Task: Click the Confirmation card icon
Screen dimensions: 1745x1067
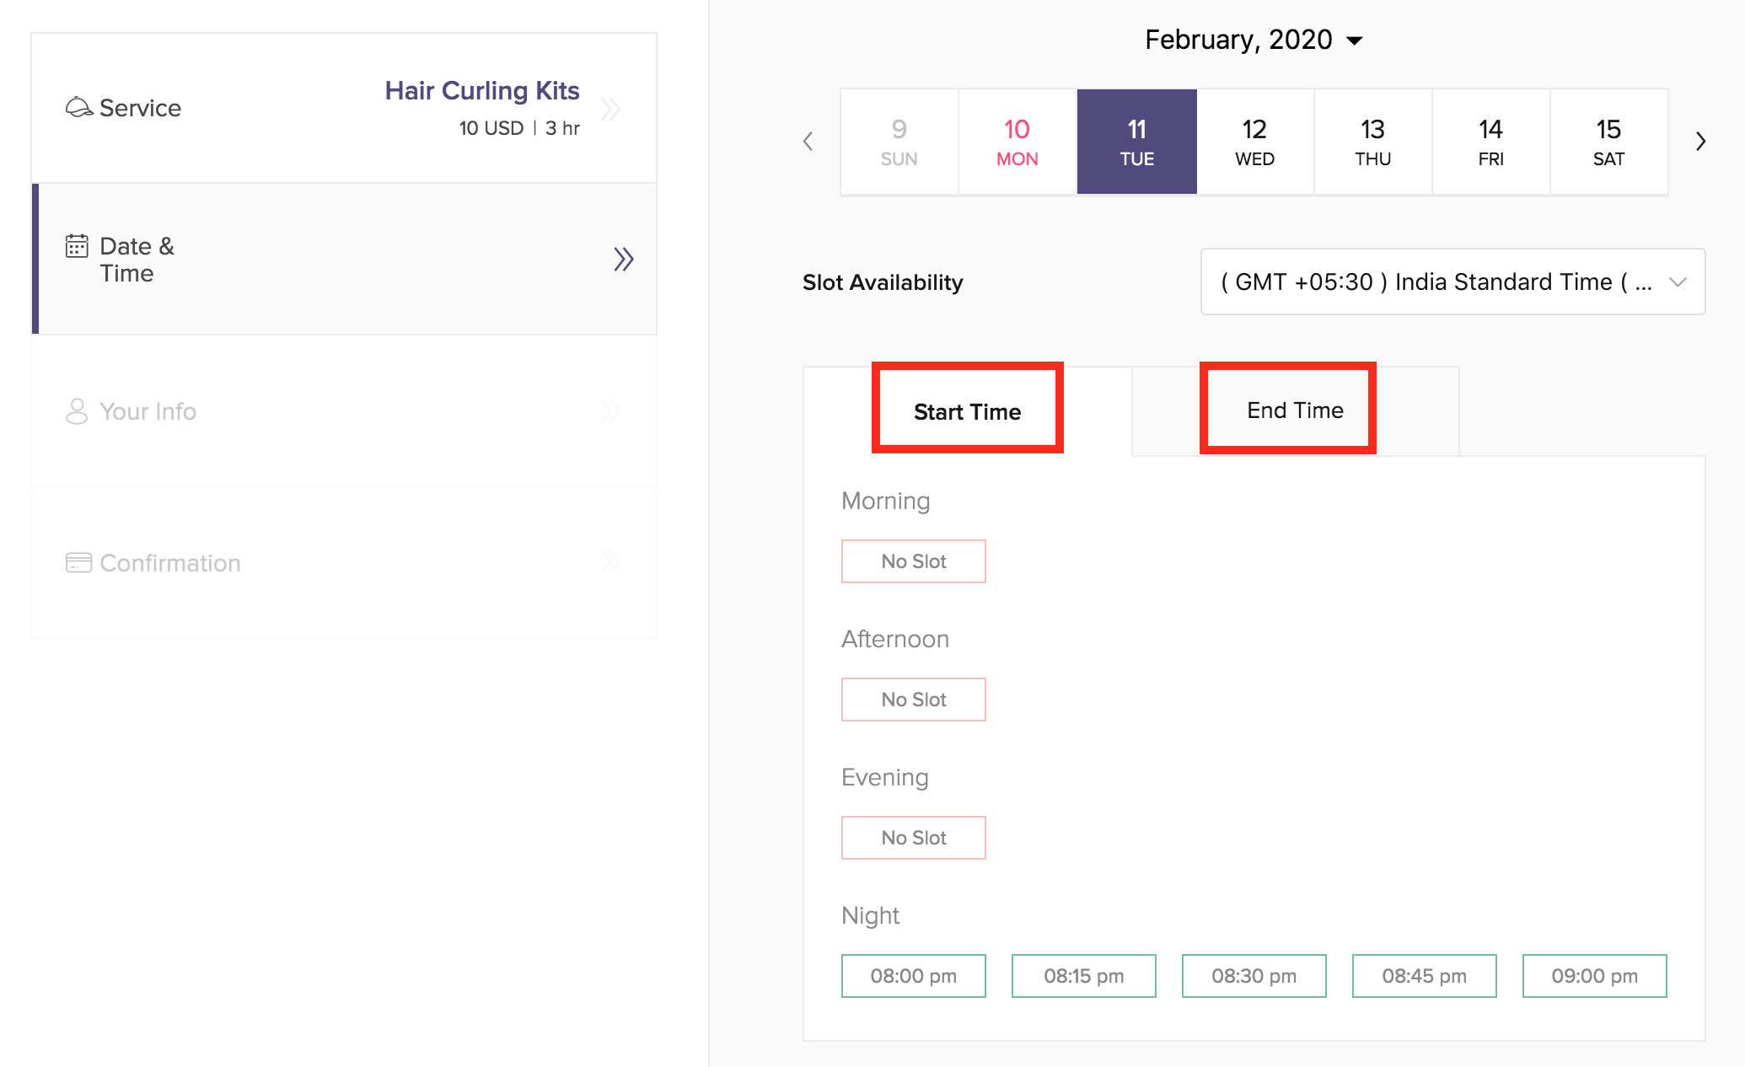Action: pos(78,562)
